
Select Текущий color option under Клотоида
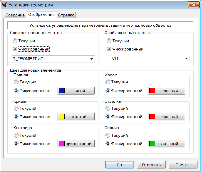point(16,136)
